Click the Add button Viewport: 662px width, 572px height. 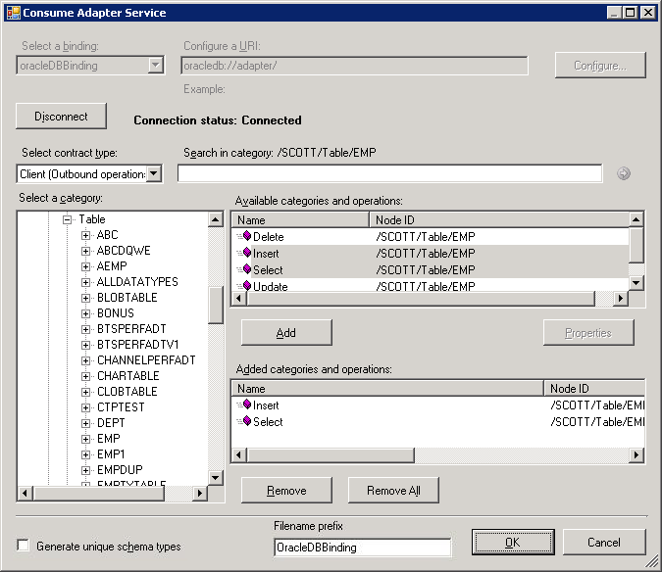[x=286, y=333]
